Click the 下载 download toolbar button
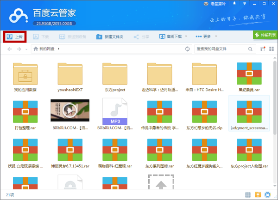Viewport: 278px width, 200px height. pos(41,36)
